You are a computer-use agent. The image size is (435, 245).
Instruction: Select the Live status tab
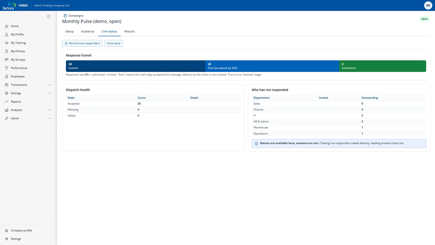[x=109, y=32]
